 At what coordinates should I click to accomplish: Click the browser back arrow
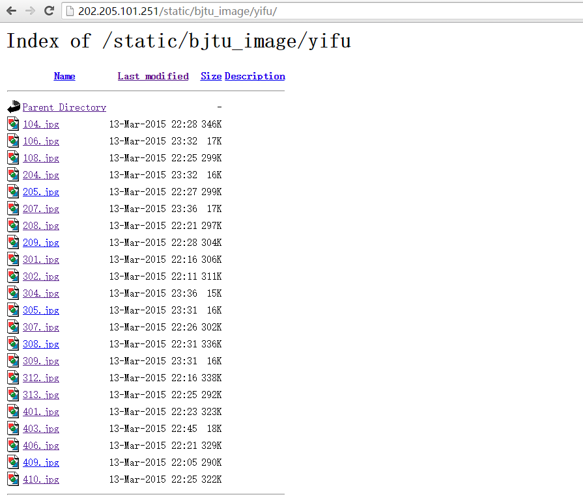[x=12, y=11]
